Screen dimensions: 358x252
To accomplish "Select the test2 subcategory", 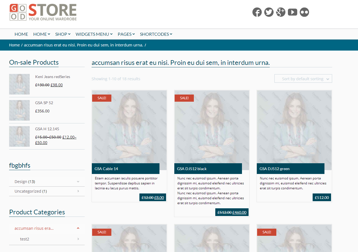I will point(24,239).
